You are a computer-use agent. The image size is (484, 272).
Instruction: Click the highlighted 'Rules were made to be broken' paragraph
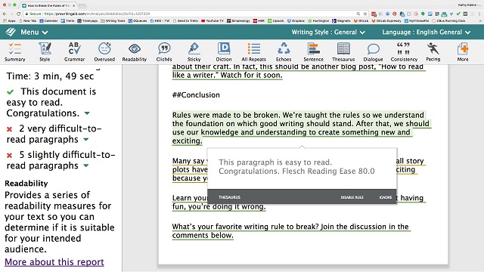(301, 128)
